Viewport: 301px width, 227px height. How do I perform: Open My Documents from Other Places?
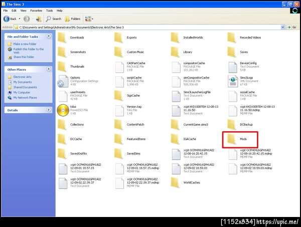[20, 82]
